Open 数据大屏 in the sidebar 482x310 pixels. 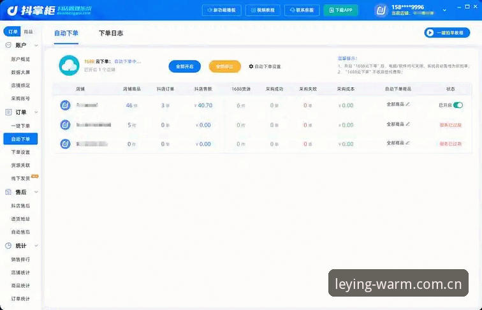click(x=20, y=72)
